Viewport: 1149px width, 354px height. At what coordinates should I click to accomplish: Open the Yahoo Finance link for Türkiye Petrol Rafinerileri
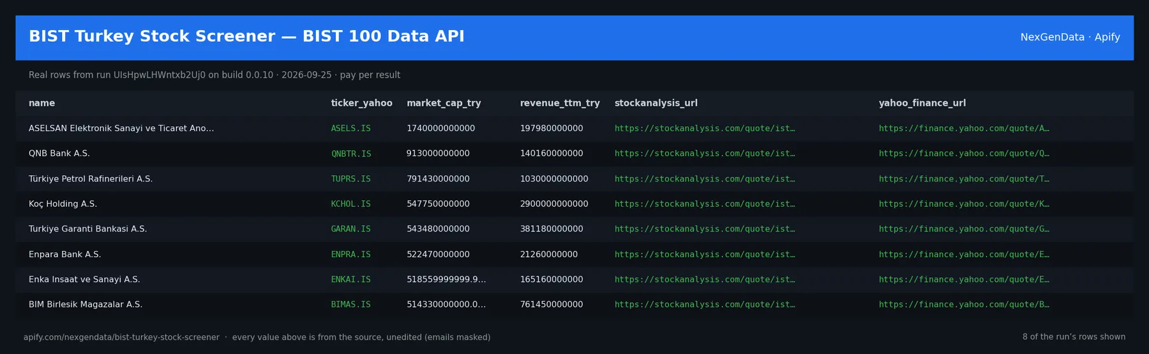pyautogui.click(x=964, y=179)
